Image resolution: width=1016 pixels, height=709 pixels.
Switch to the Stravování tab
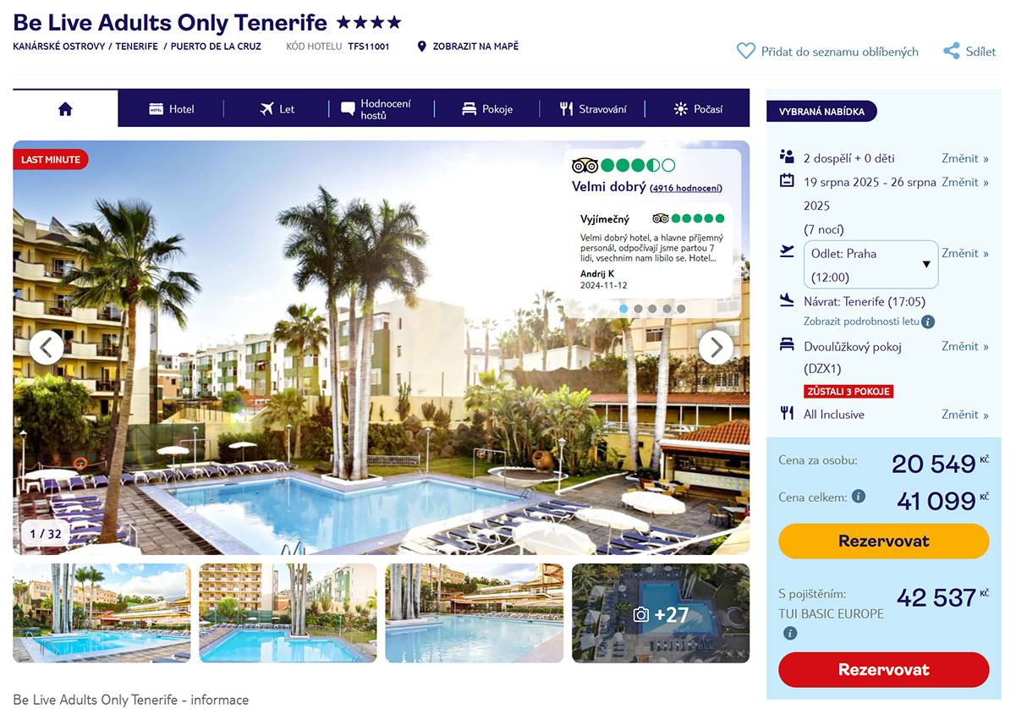[592, 108]
